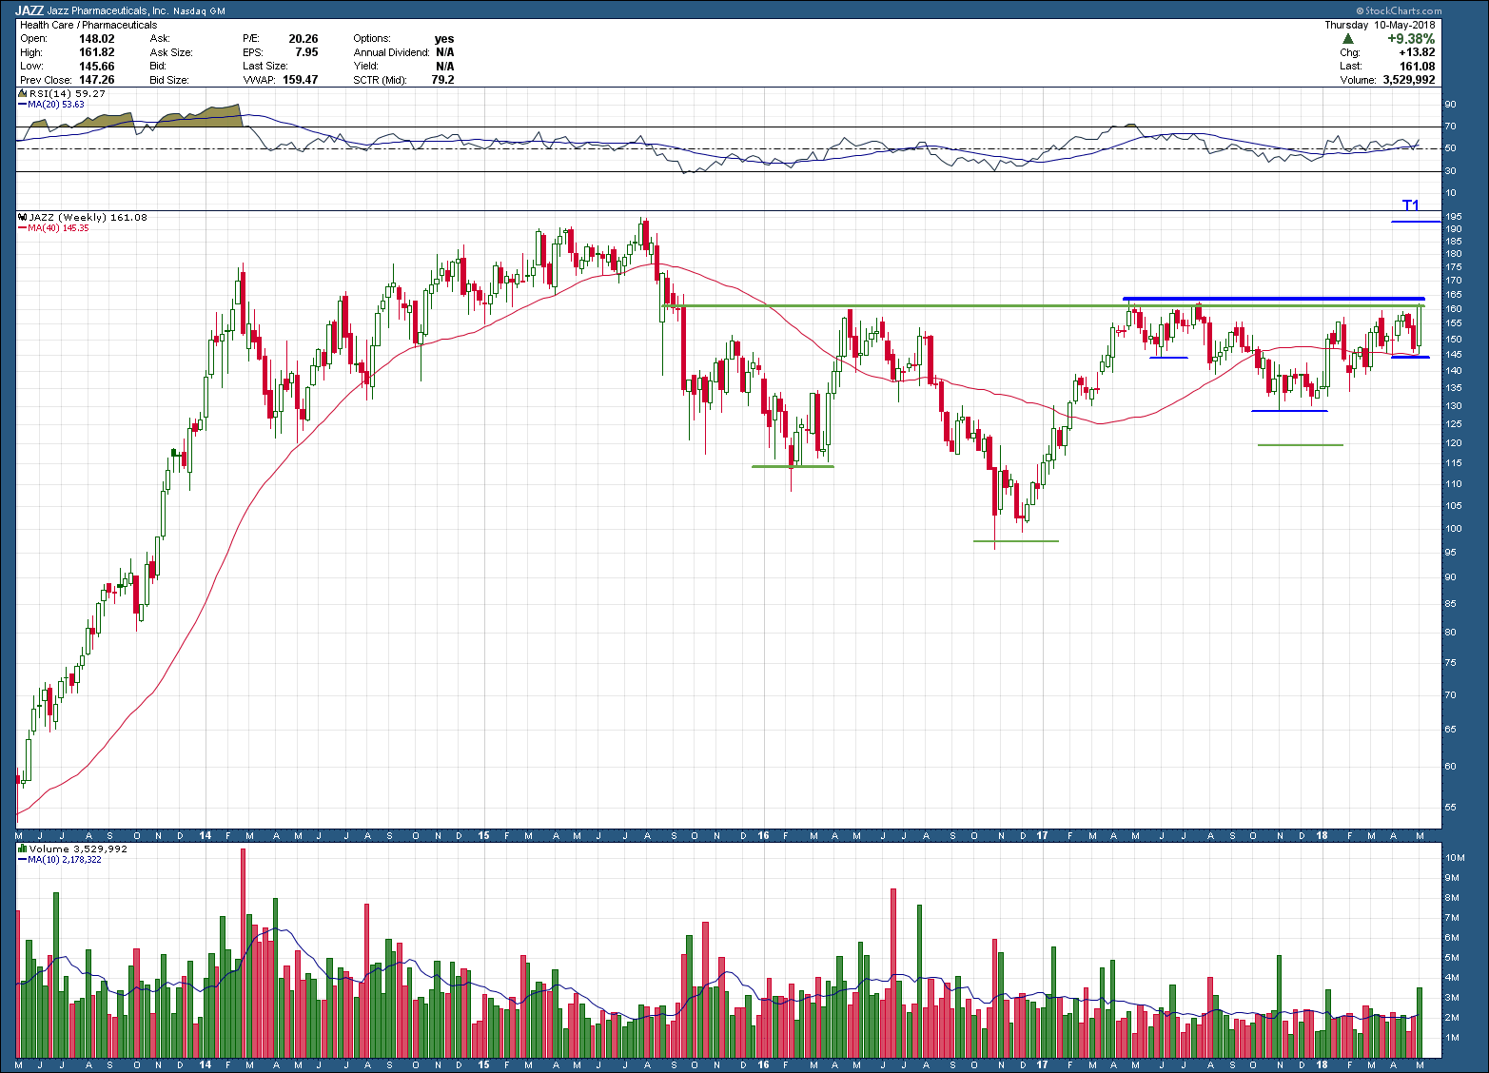Viewport: 1489px width, 1073px height.
Task: Click the header Volume value 3,529,992
Action: [x=1409, y=80]
